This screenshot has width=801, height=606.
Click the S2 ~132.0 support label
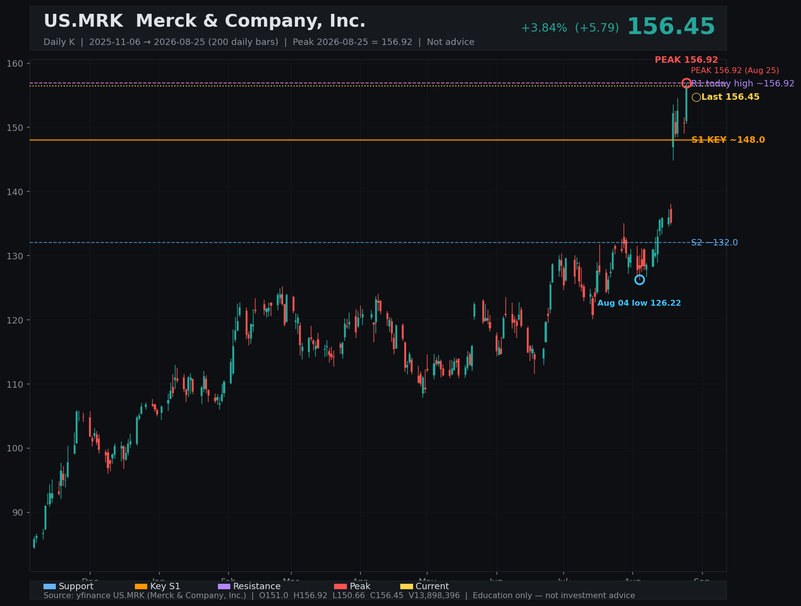pyautogui.click(x=715, y=242)
